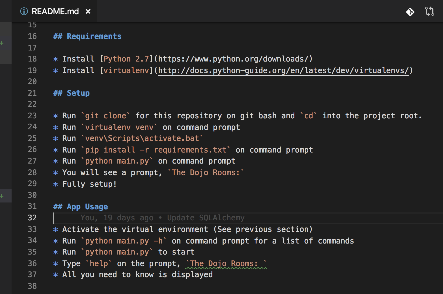The width and height of the screenshot is (443, 294).
Task: Click the 'pip install -r requirements.txt' command text
Action: (156, 150)
